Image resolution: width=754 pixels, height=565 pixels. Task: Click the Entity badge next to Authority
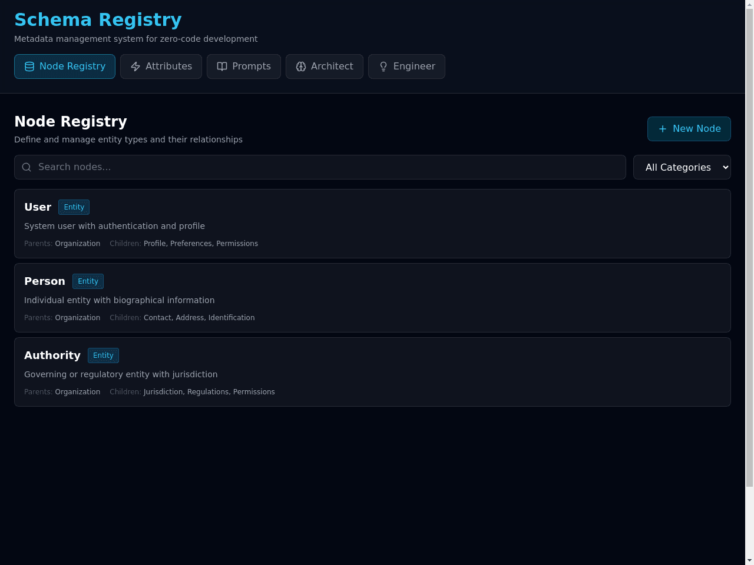[x=103, y=355]
